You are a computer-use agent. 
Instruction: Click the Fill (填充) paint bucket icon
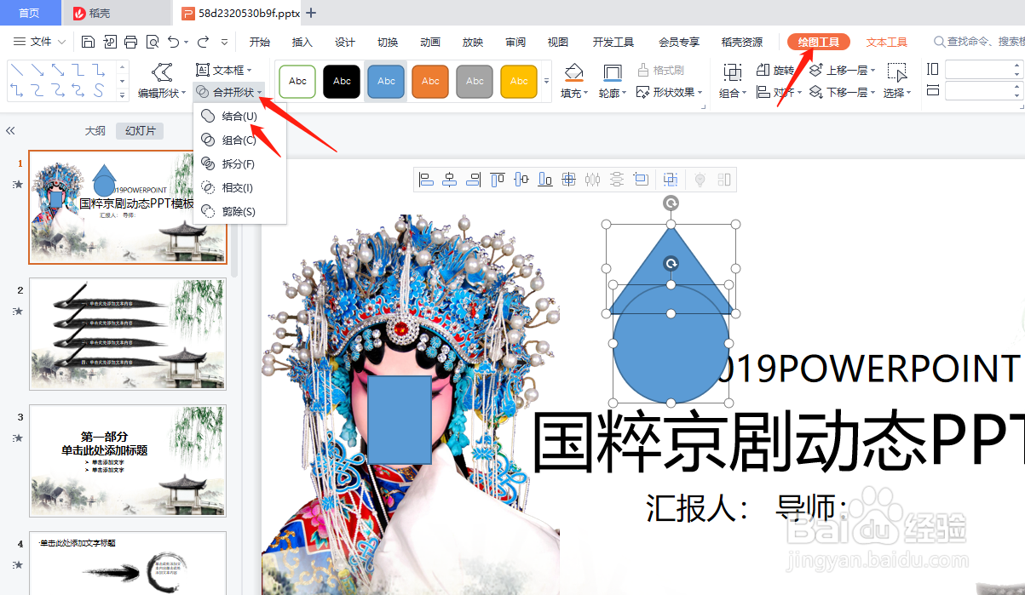(x=573, y=72)
